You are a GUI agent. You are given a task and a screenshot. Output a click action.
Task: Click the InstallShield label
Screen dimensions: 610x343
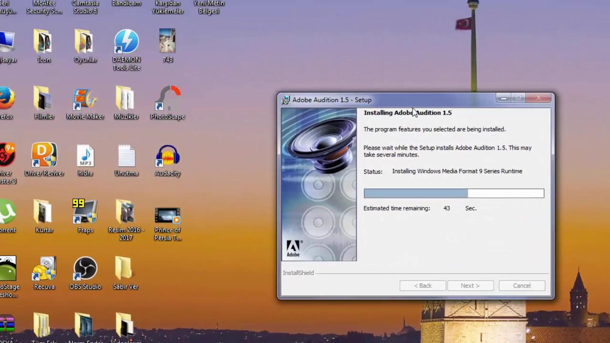298,273
